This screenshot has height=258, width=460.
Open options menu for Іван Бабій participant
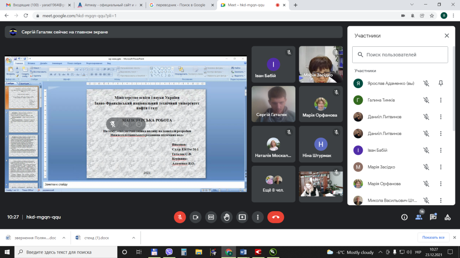click(x=440, y=150)
